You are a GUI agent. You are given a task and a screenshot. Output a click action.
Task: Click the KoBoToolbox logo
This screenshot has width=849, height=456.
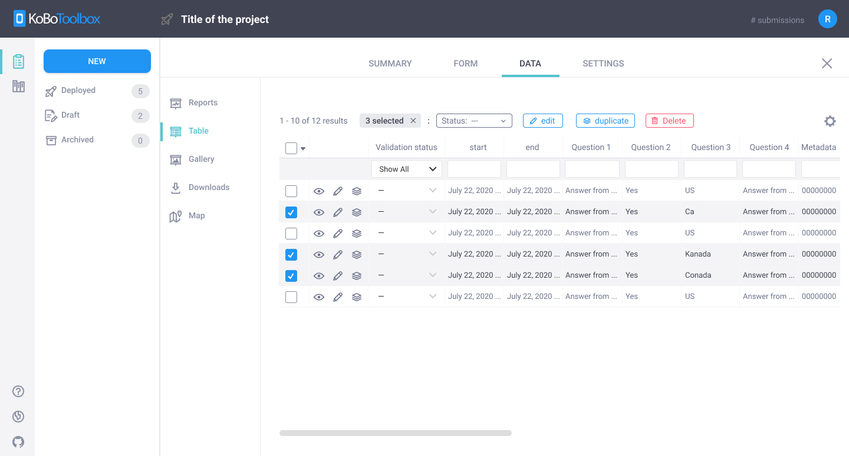click(56, 18)
